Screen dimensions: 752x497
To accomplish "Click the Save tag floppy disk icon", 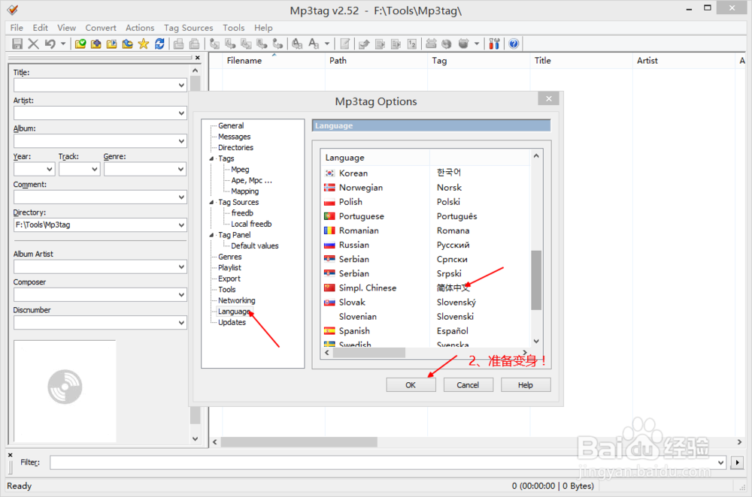I will (17, 44).
